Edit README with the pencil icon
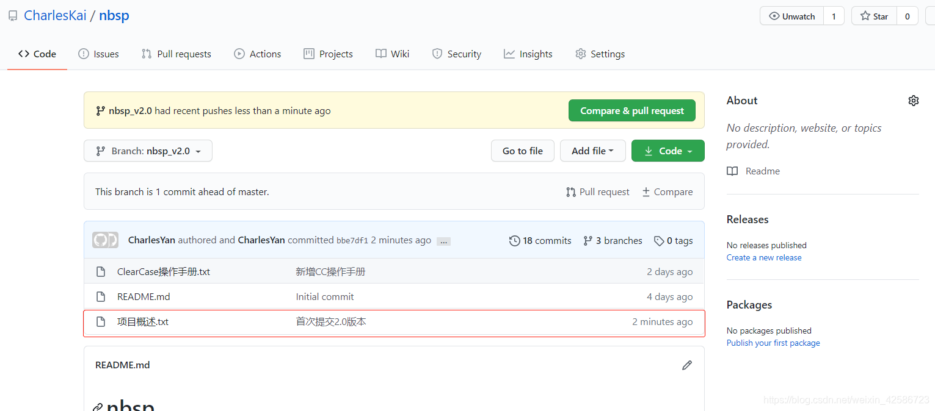The image size is (935, 411). coord(687,365)
